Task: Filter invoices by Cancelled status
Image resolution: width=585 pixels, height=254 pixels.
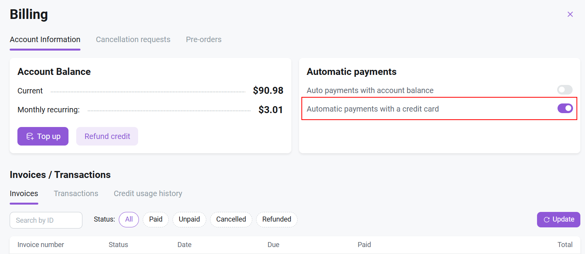Action: pyautogui.click(x=231, y=219)
